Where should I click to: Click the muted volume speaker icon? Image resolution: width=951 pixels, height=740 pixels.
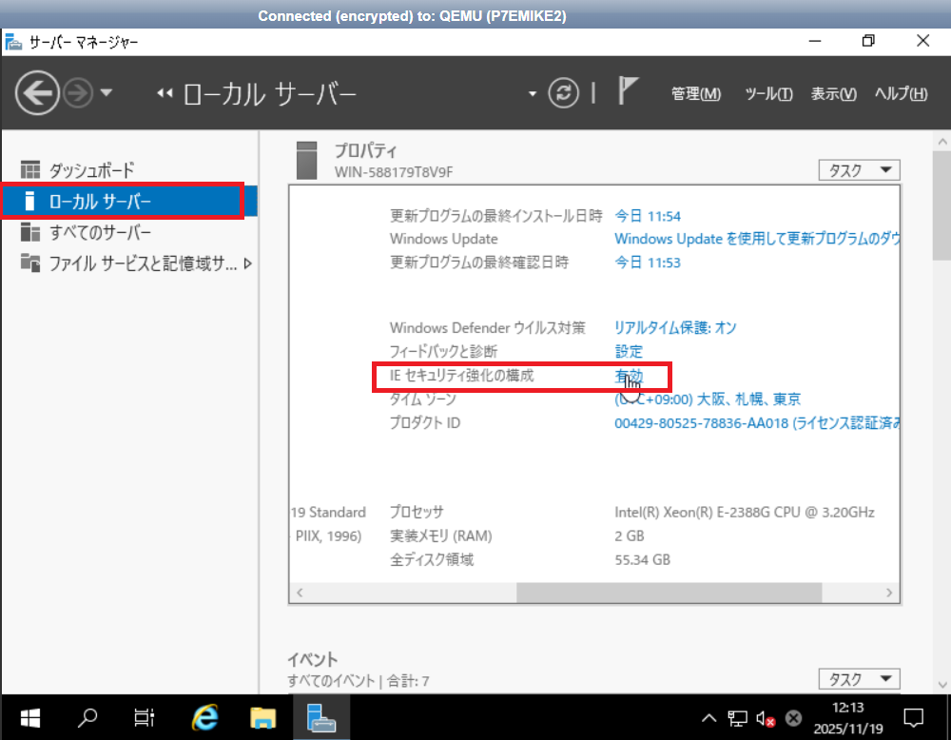coord(766,718)
